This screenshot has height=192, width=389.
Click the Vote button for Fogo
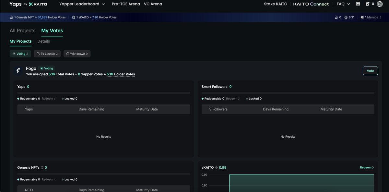[370, 71]
